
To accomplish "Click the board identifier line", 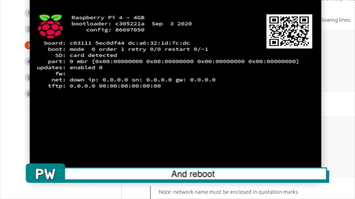I will click(x=117, y=43).
